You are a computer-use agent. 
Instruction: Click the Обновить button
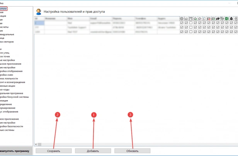click(132, 151)
